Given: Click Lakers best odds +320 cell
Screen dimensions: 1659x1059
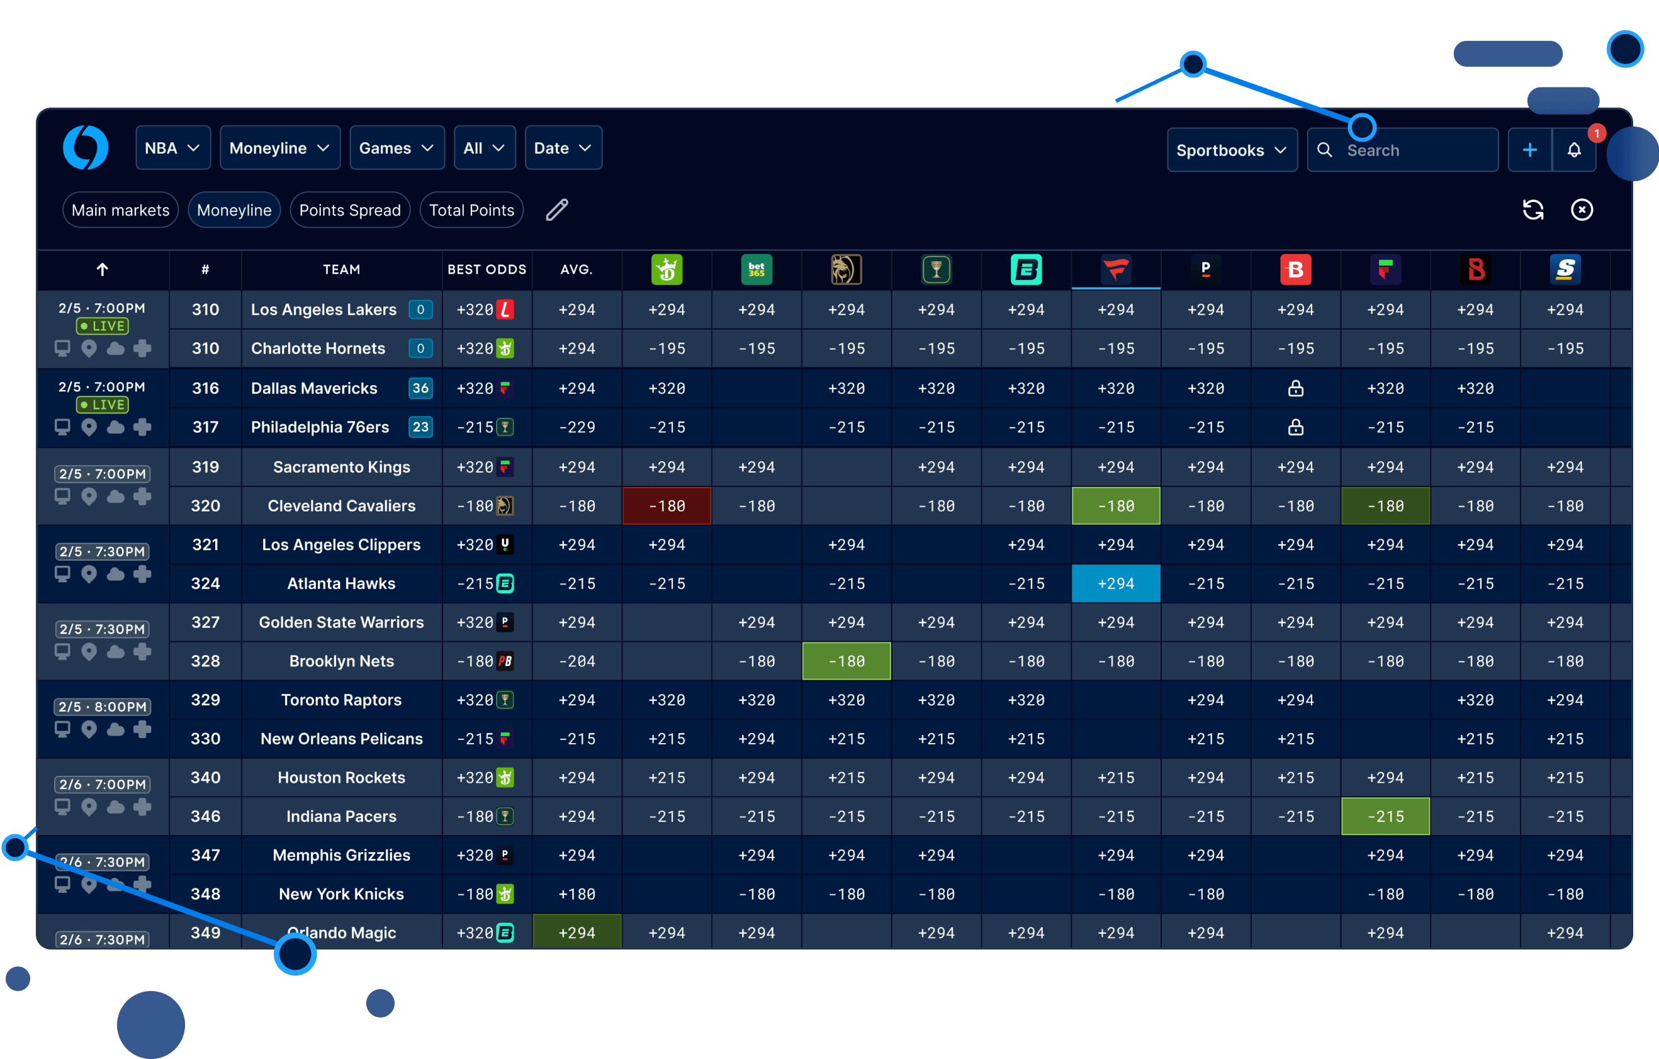Looking at the screenshot, I should click(486, 310).
